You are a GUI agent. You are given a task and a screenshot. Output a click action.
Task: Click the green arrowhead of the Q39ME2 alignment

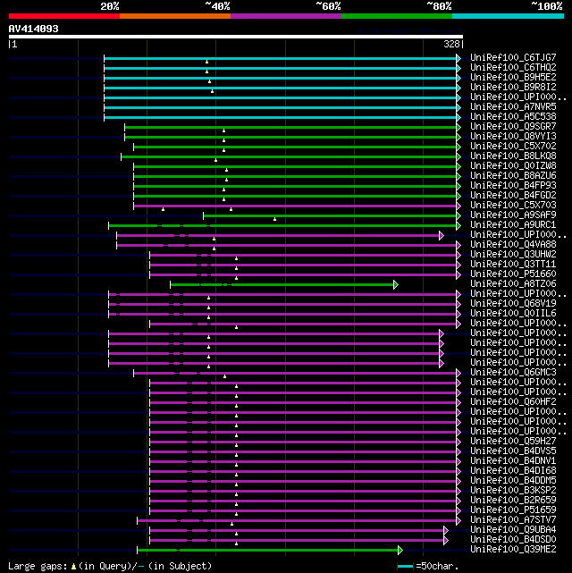(x=400, y=550)
